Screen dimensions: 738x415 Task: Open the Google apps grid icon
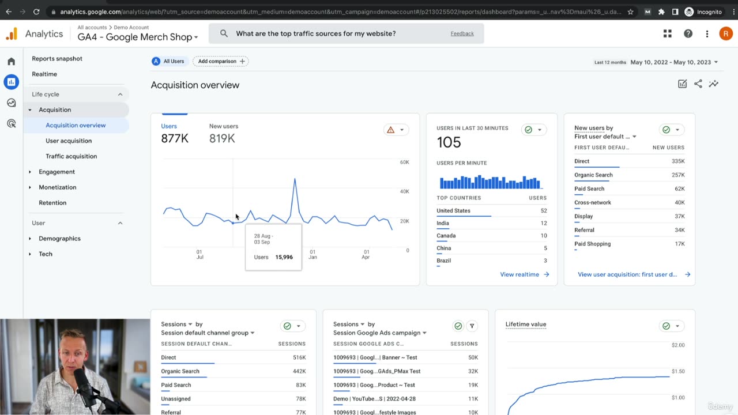pyautogui.click(x=667, y=33)
